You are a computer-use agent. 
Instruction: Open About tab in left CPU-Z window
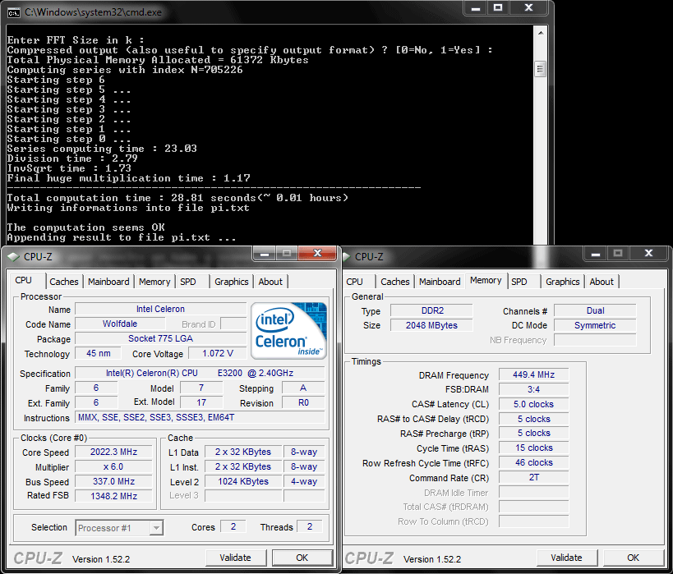270,282
